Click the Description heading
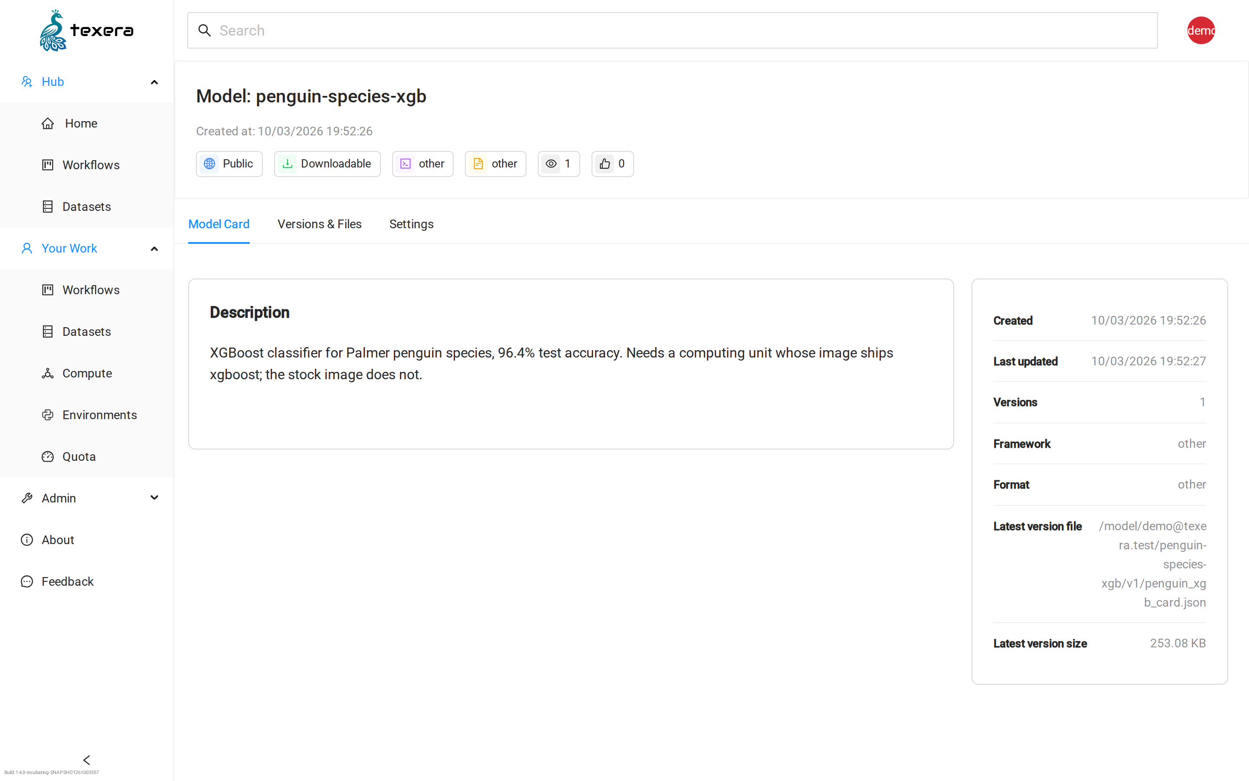Screen dimensions: 1249x781 250,312
